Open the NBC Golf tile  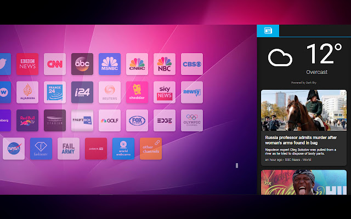tap(110, 120)
